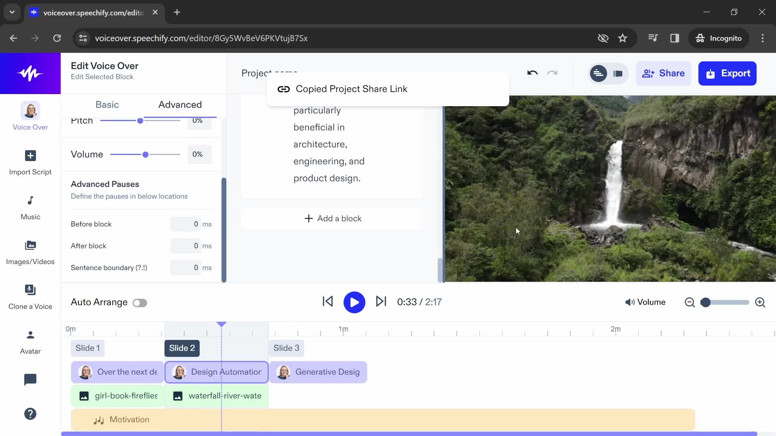Click Share button
Screen dimensions: 776x436
click(663, 73)
